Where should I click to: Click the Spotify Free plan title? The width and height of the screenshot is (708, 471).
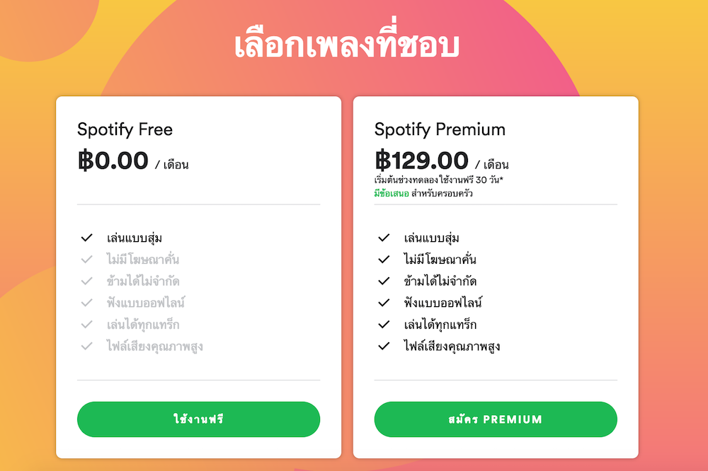(x=125, y=130)
